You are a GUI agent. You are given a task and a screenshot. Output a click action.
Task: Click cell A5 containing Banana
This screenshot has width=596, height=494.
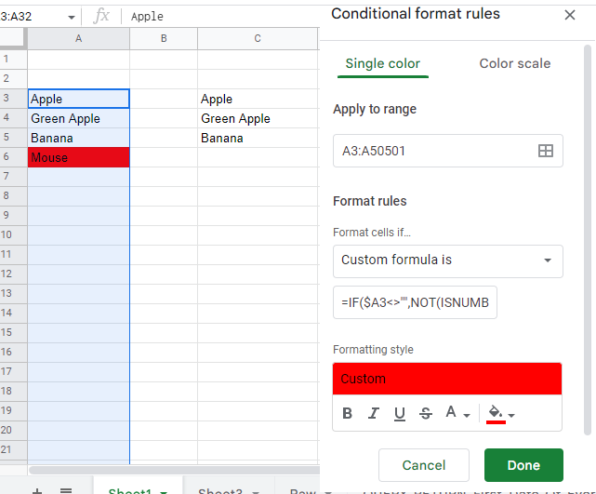pos(78,138)
